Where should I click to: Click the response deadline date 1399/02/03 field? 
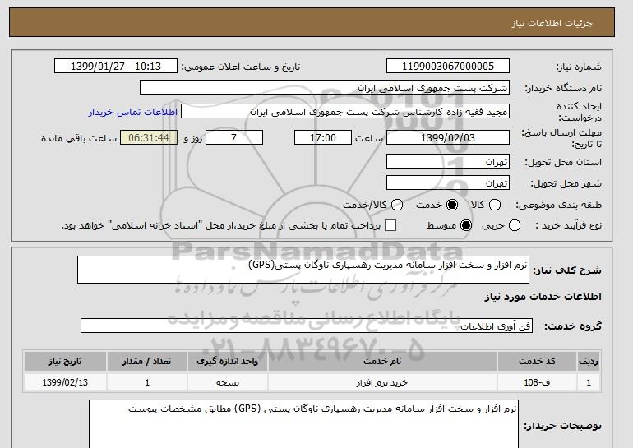pyautogui.click(x=448, y=137)
